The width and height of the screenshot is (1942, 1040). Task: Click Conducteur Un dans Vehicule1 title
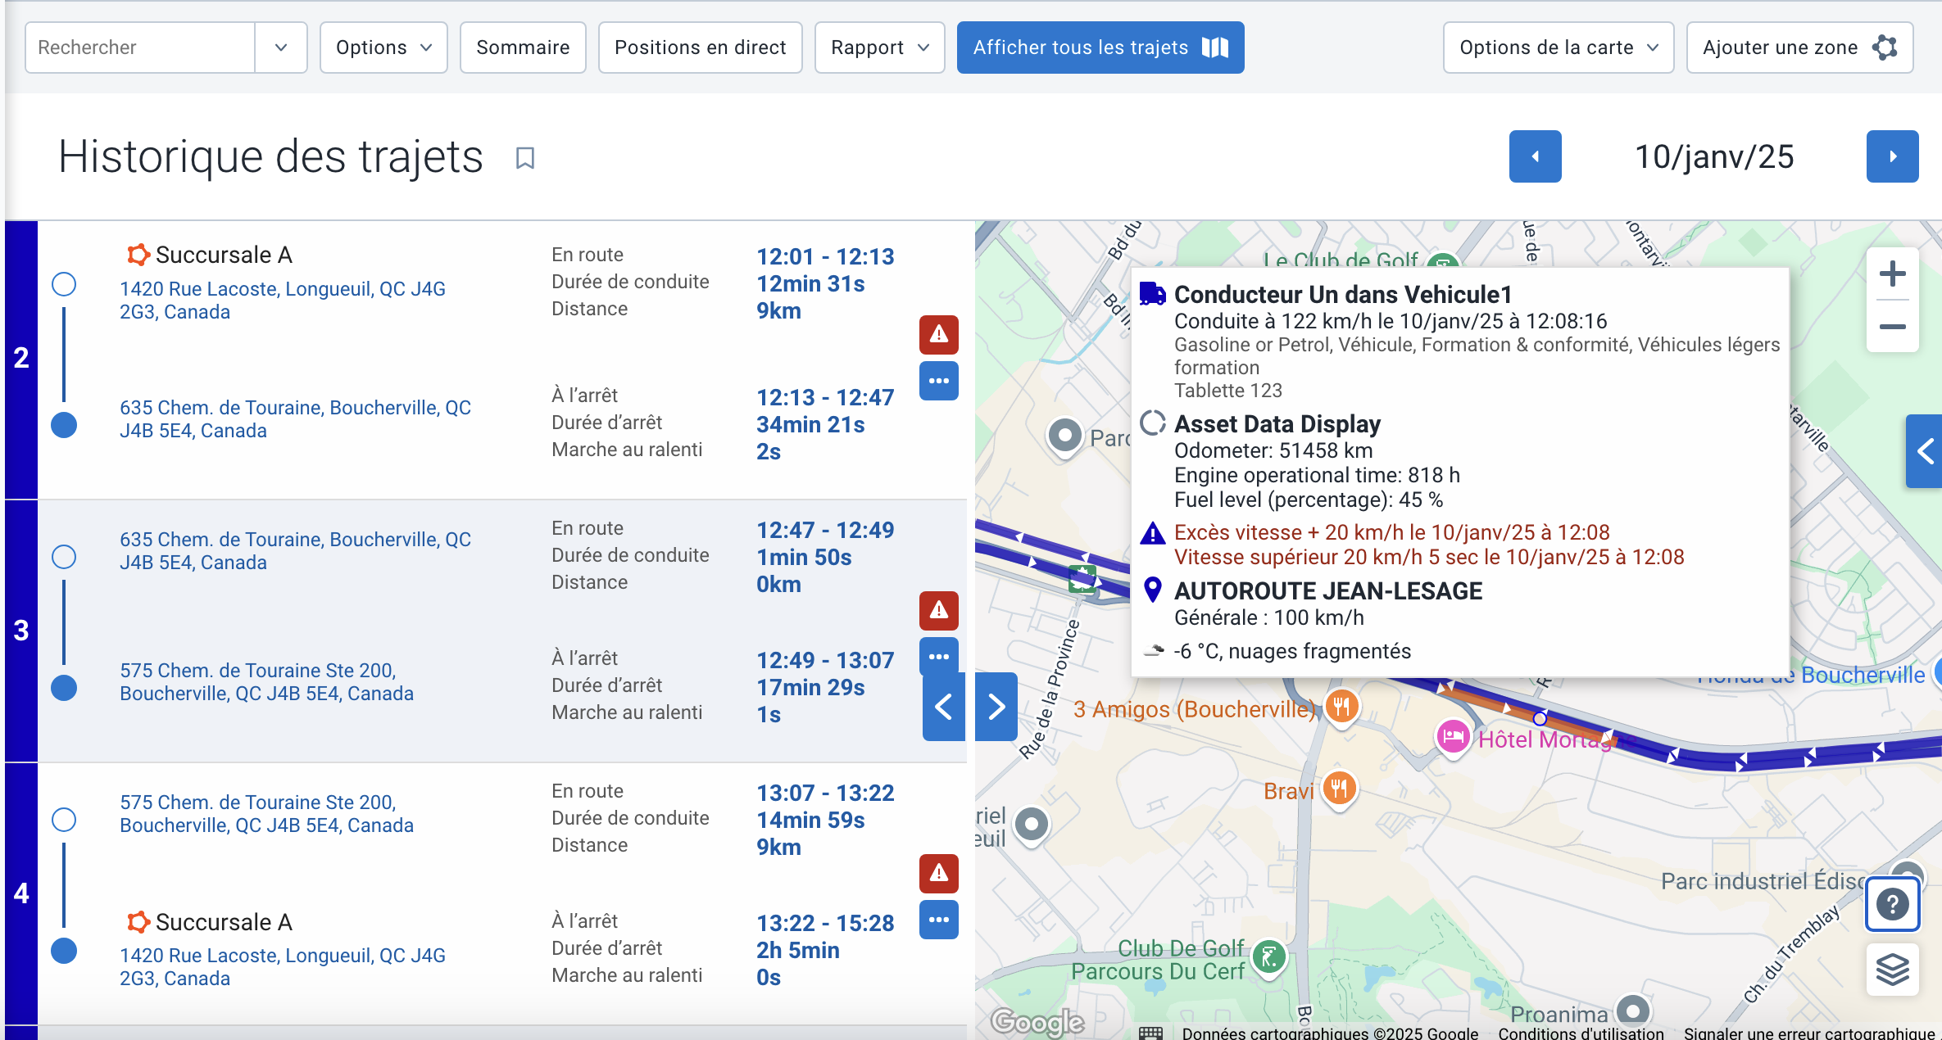click(x=1343, y=295)
